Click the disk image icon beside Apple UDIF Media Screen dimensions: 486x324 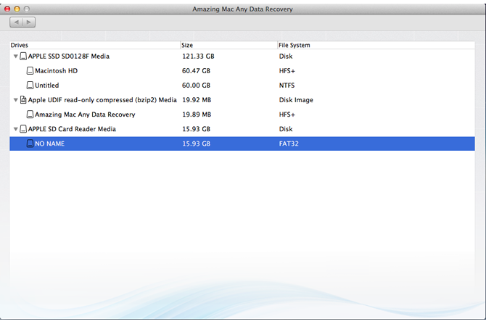coord(23,100)
